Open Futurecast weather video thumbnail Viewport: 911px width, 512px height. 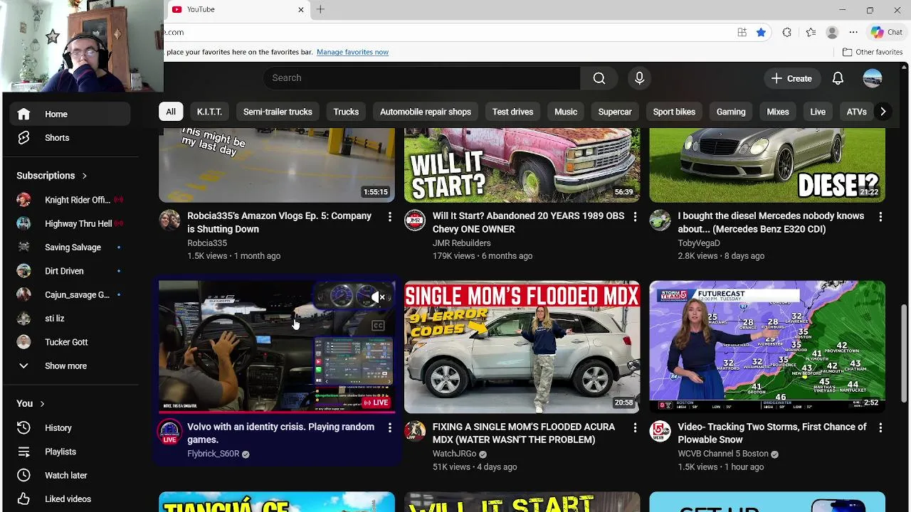coord(767,347)
